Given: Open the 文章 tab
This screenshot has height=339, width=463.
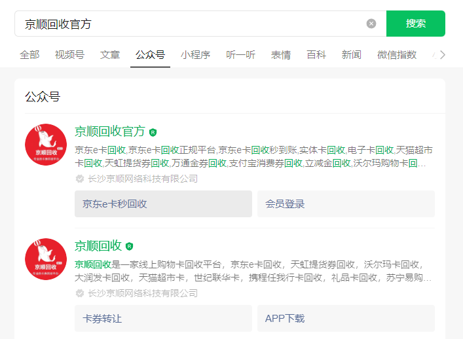Looking at the screenshot, I should click(x=110, y=55).
